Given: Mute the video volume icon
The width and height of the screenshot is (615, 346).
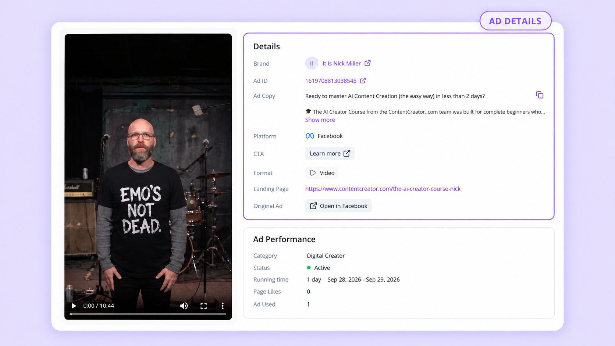Looking at the screenshot, I should pos(184,306).
